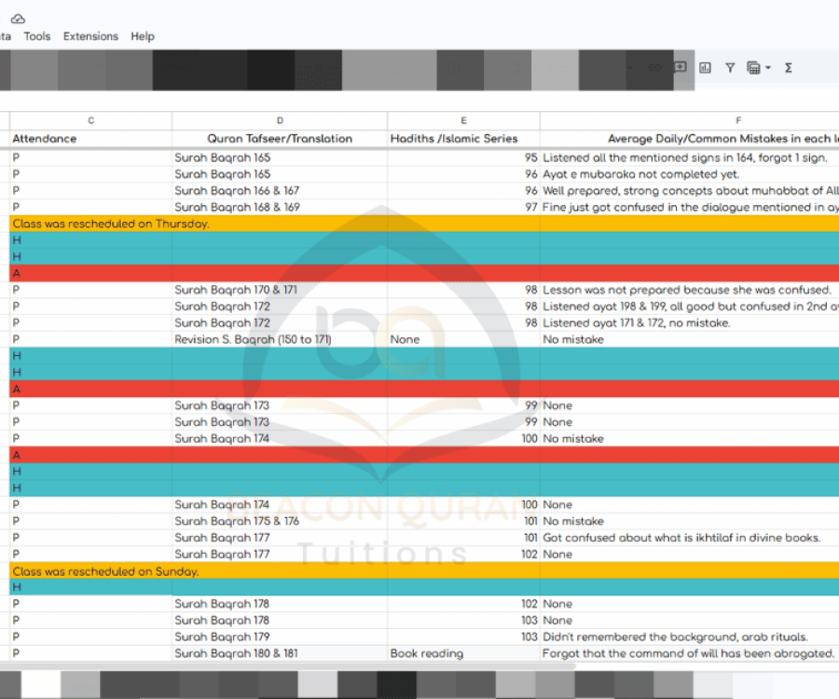
Task: Click "Lesson was not prepared" cell
Action: (x=689, y=290)
